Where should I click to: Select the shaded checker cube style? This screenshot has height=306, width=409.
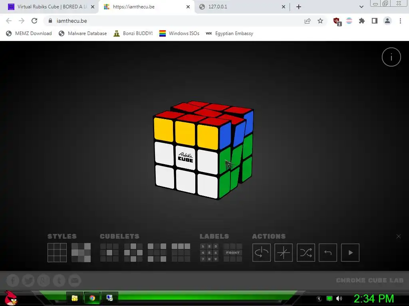tap(81, 252)
